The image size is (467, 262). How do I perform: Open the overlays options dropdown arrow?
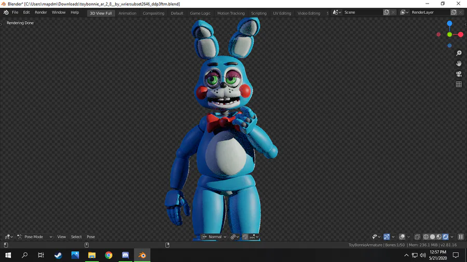(x=409, y=237)
